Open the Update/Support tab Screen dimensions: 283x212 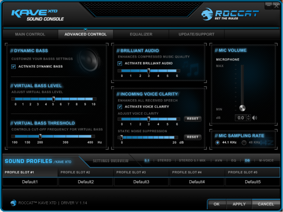coord(196,34)
